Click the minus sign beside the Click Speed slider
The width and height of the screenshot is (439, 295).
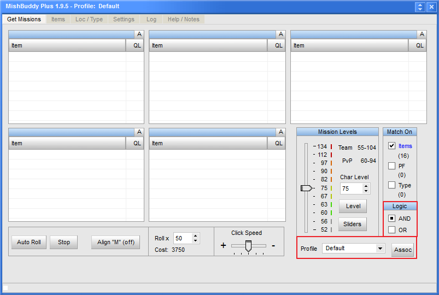pyautogui.click(x=273, y=246)
